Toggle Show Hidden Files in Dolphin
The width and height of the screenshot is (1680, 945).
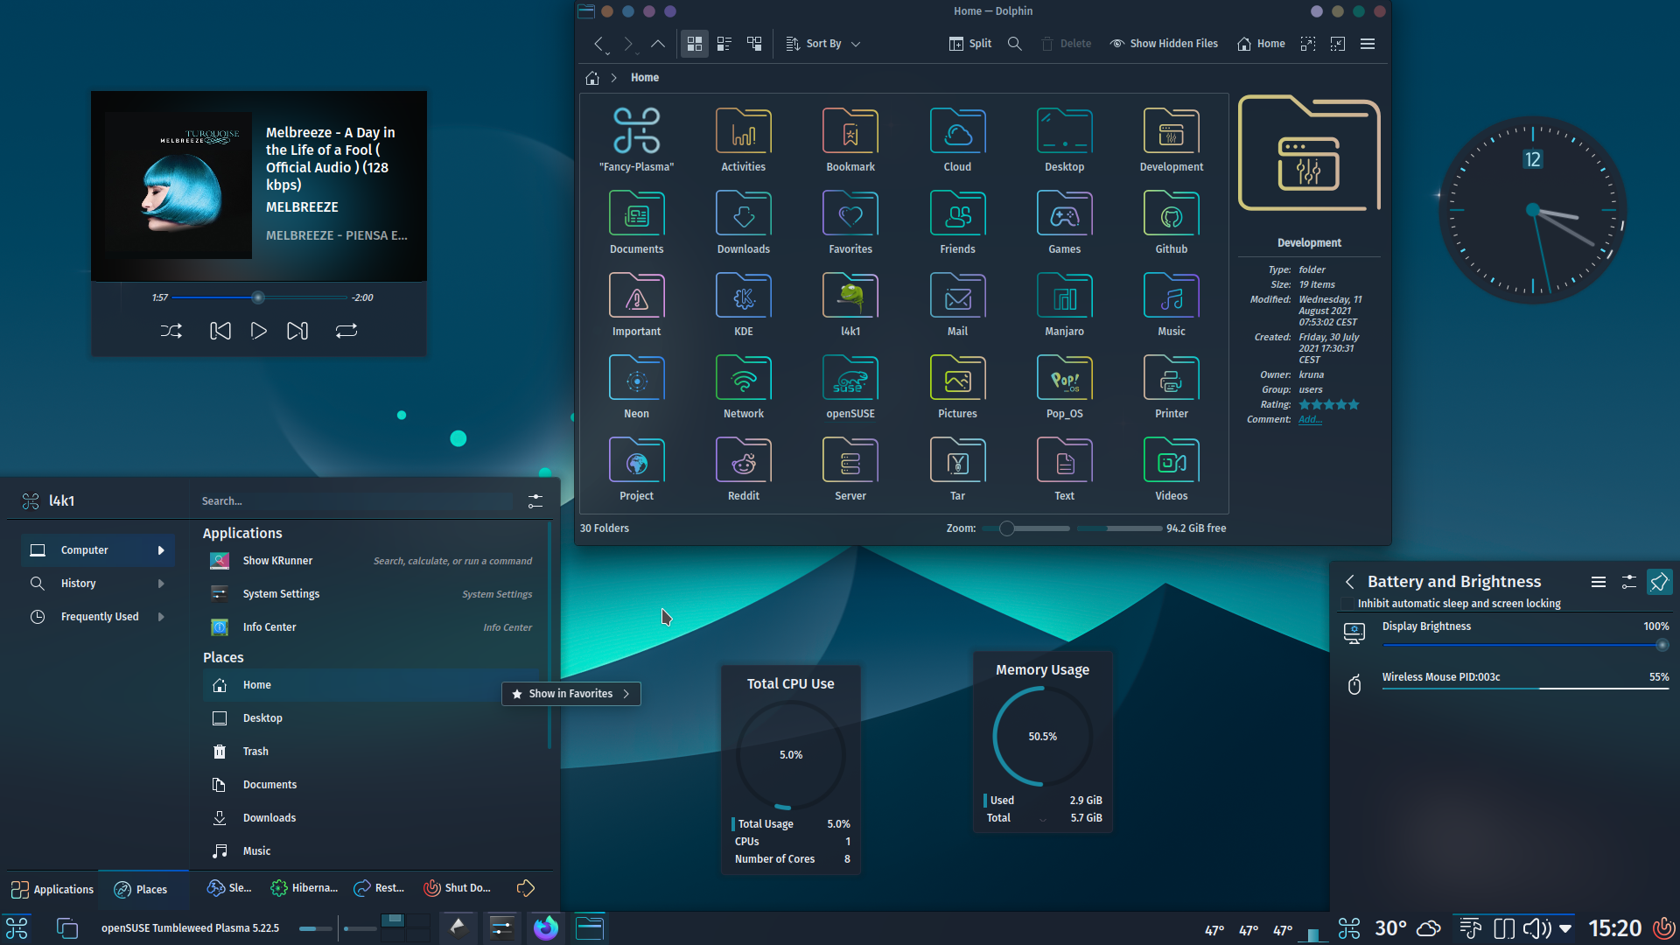(x=1165, y=44)
